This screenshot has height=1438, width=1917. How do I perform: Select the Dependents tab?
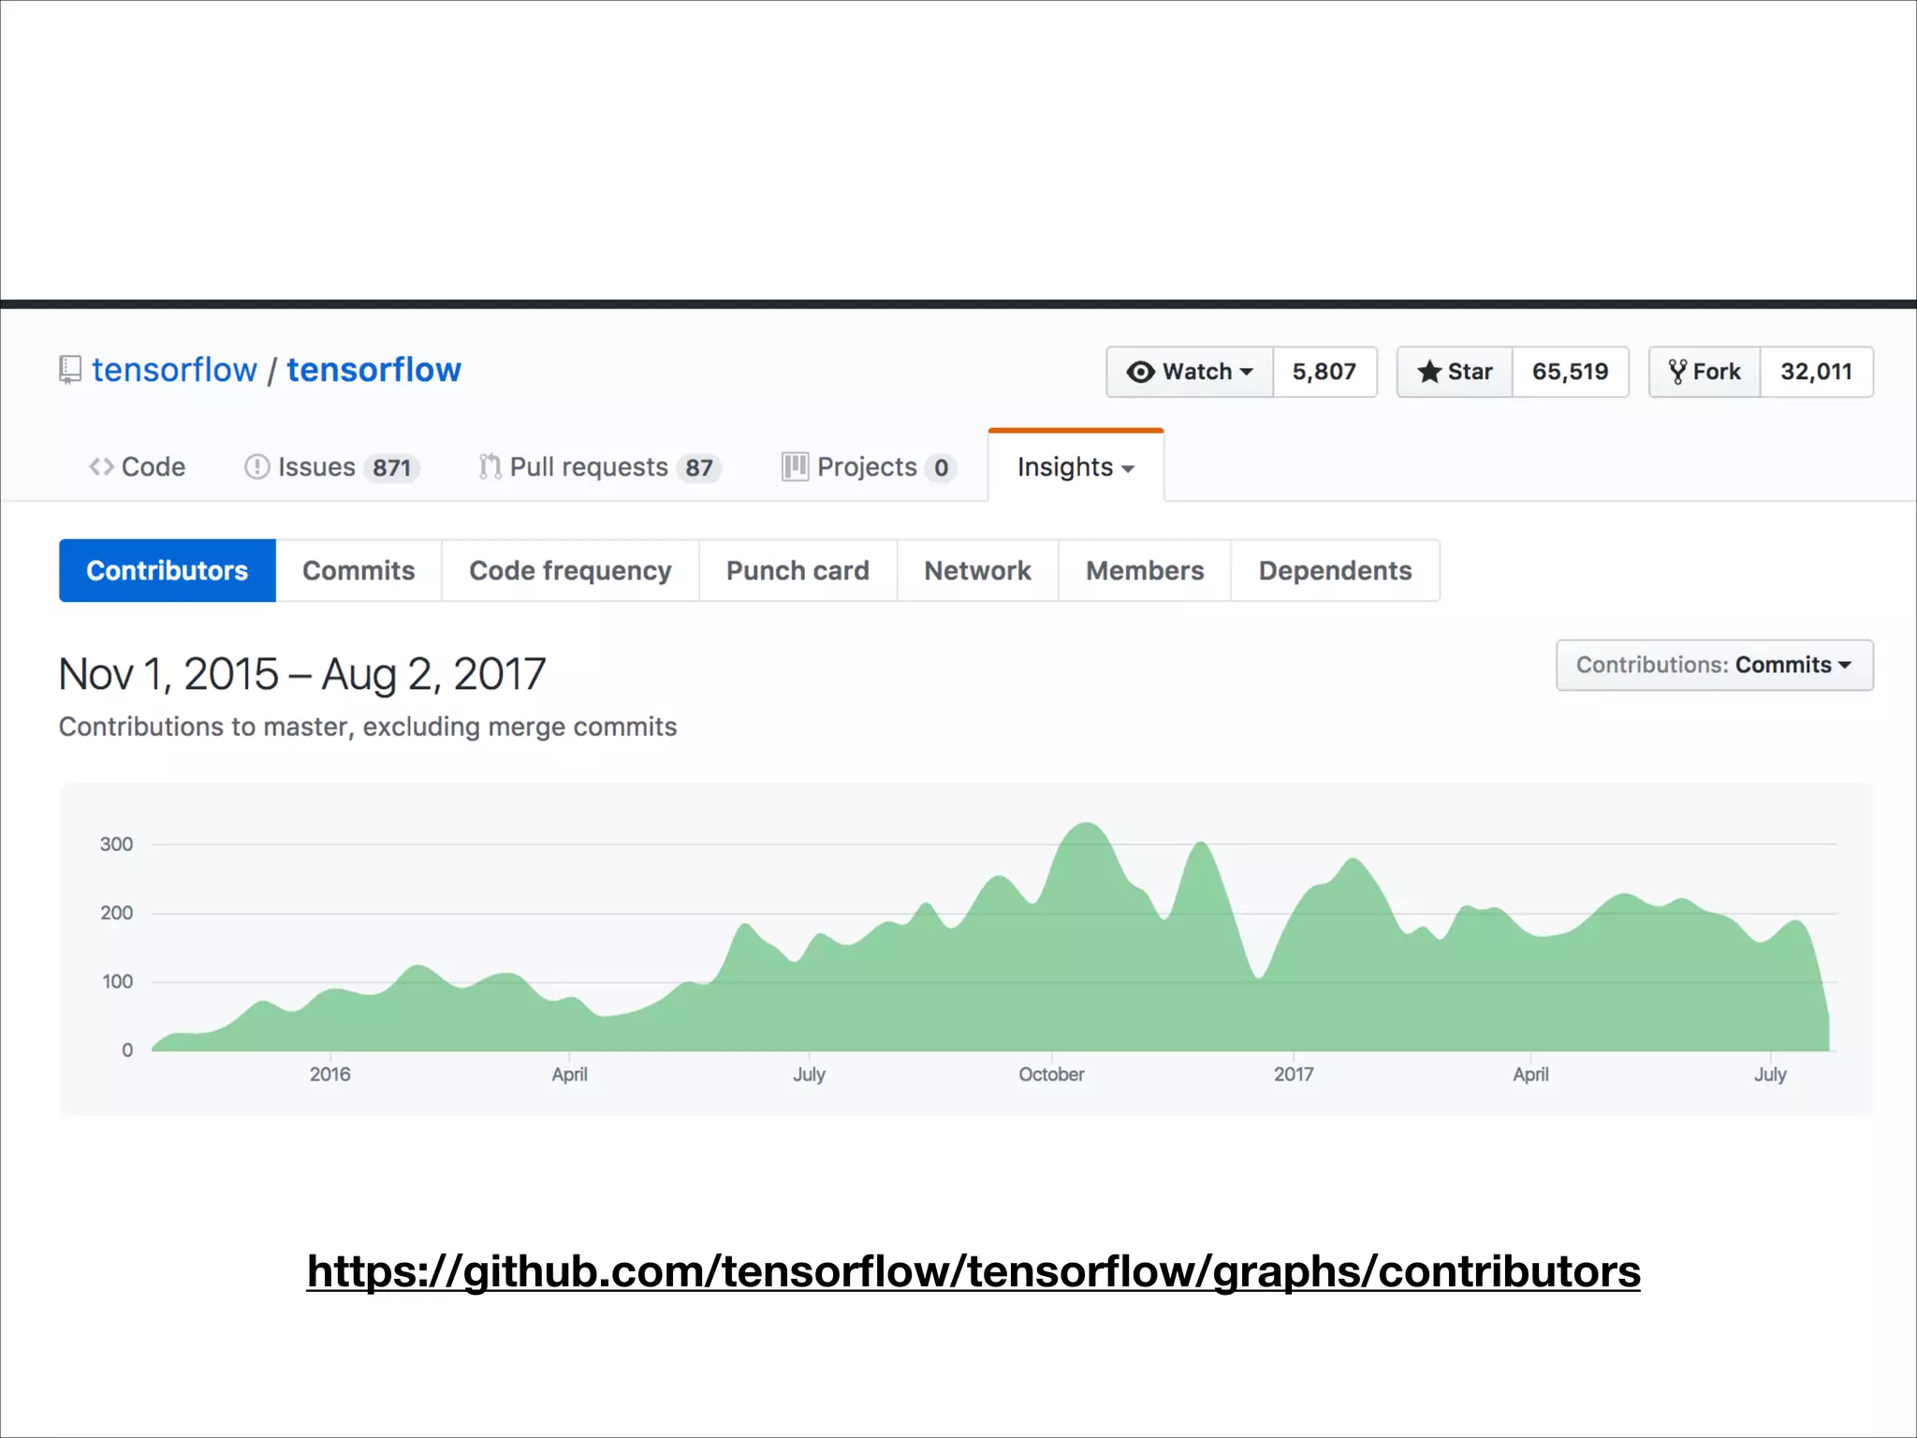[1335, 570]
